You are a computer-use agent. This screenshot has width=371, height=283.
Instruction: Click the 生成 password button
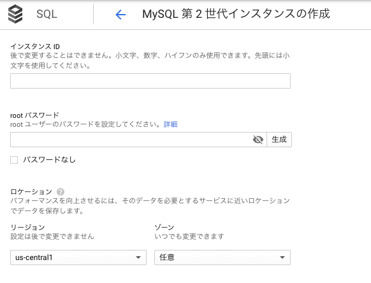pyautogui.click(x=279, y=140)
